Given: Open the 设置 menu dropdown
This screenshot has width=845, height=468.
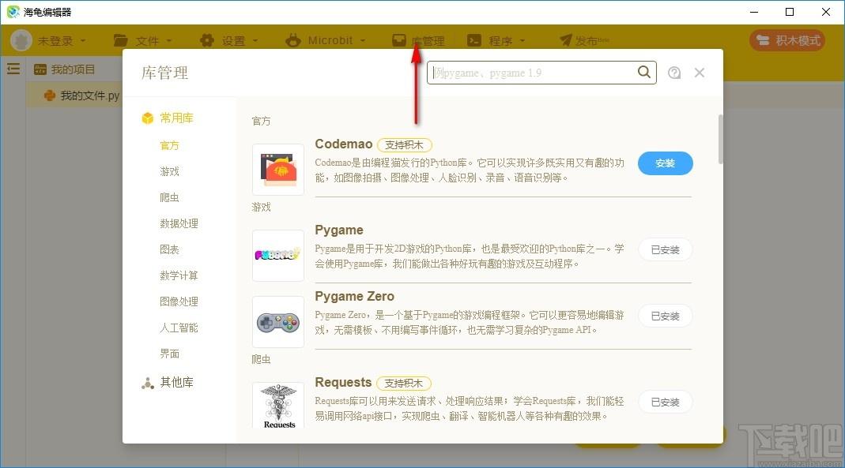Looking at the screenshot, I should (229, 40).
